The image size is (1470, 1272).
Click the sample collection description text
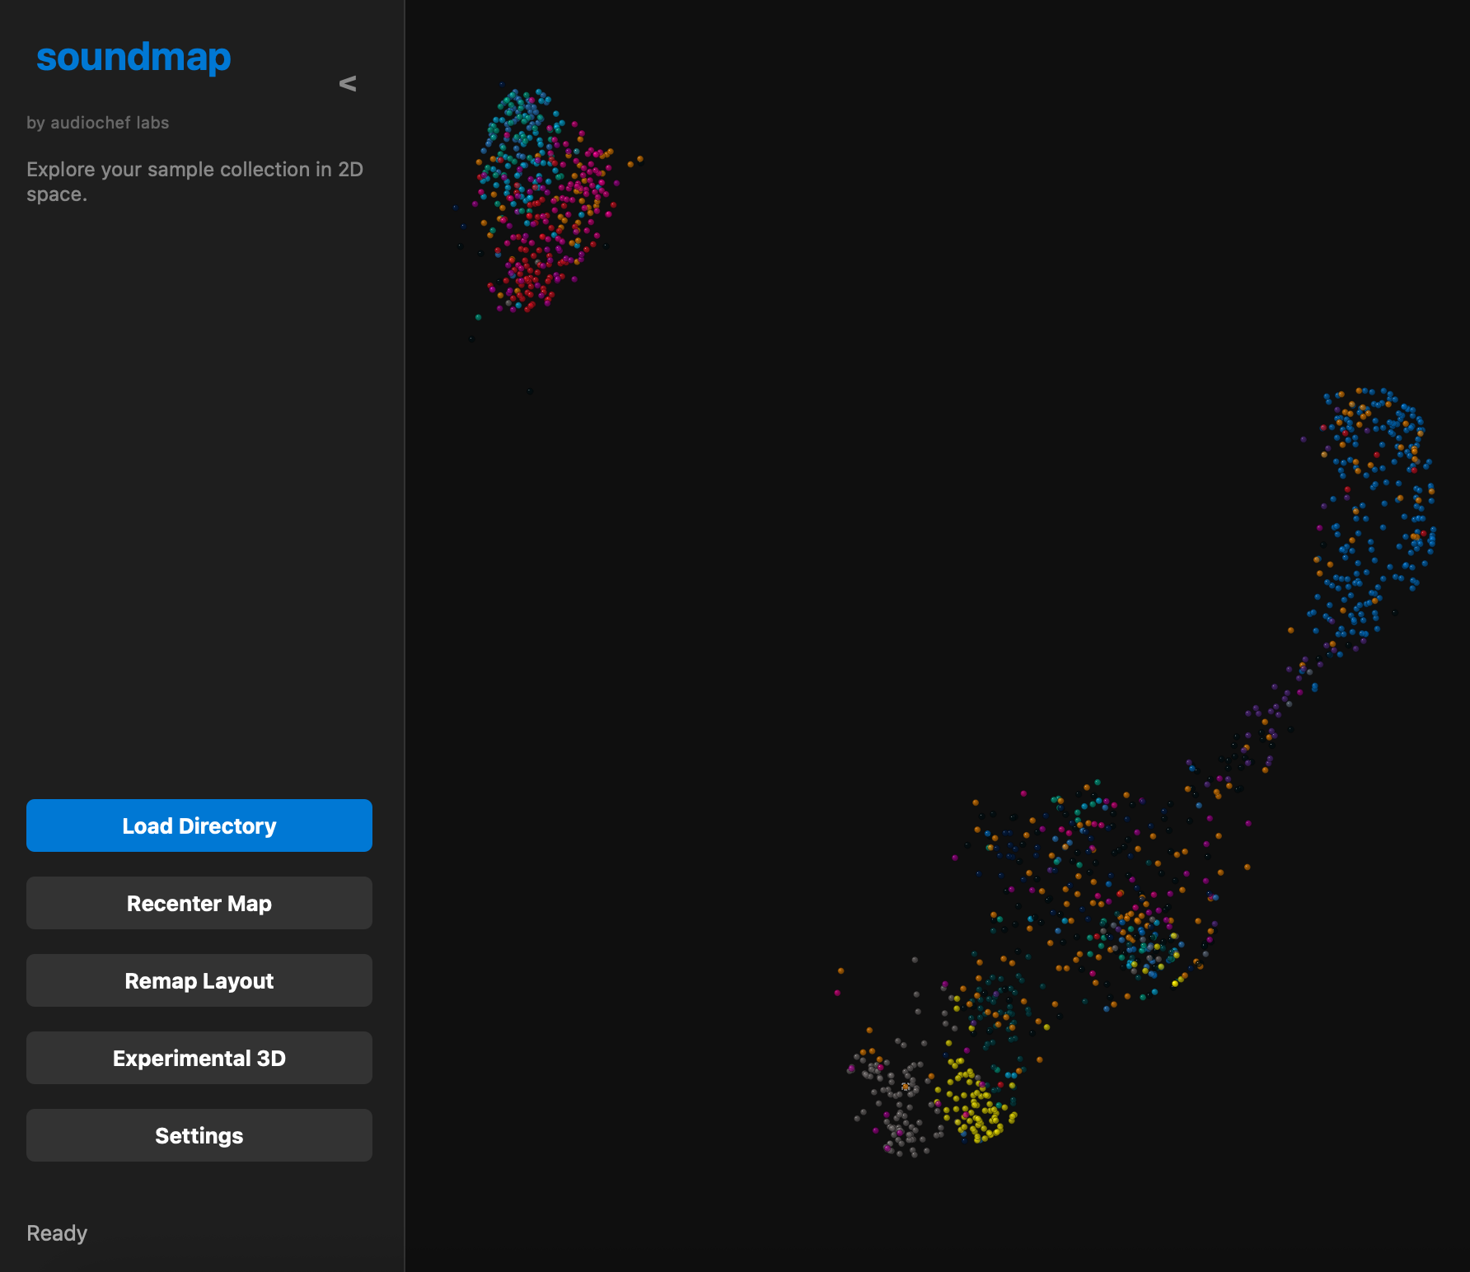point(195,181)
